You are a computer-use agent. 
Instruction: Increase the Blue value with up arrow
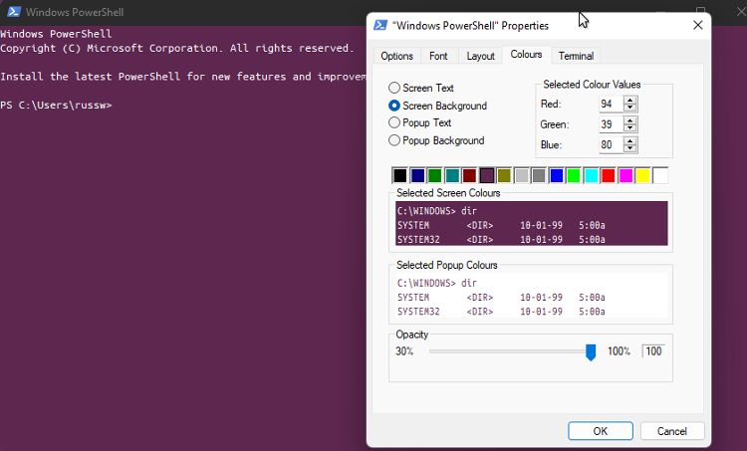(x=630, y=141)
